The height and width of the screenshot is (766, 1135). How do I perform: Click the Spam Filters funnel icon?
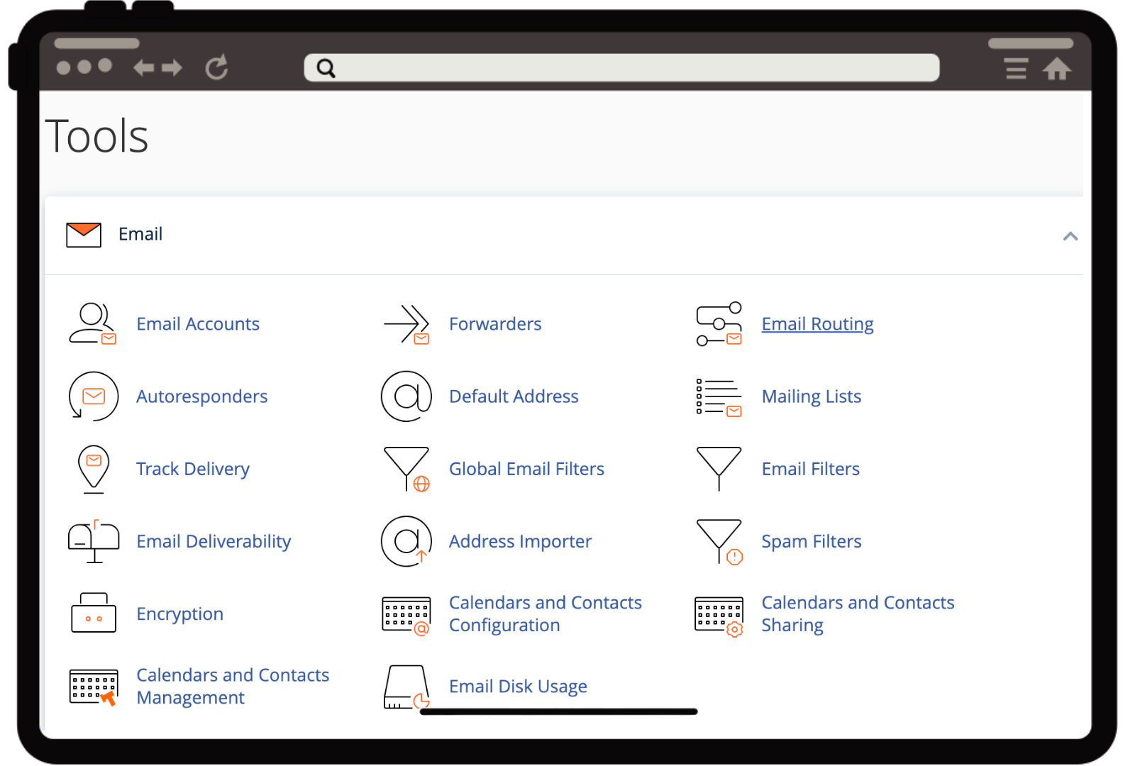[x=719, y=541]
